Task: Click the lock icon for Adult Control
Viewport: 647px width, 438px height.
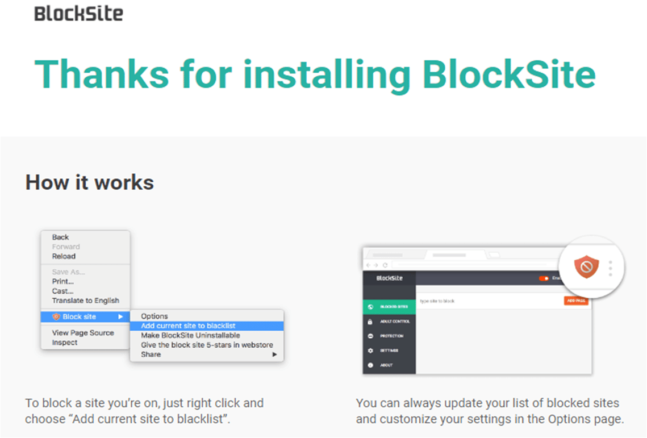Action: (370, 322)
